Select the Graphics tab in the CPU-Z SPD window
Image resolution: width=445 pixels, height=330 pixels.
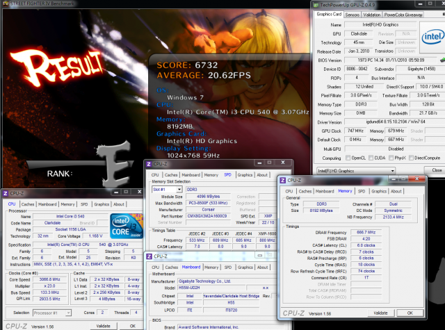tap(245, 175)
